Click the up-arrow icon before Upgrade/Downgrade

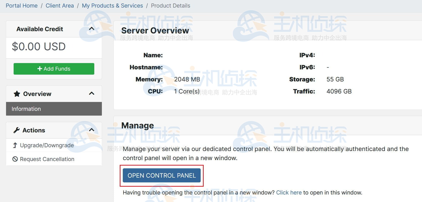click(15, 145)
